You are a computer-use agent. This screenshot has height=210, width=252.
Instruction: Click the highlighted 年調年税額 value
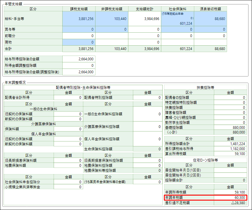230,198
